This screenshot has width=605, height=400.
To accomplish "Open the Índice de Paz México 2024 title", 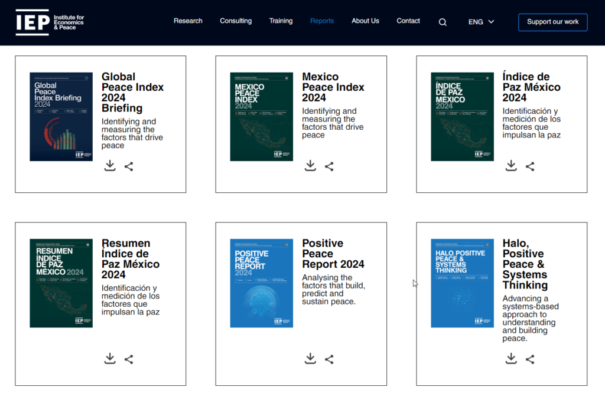I will pos(531,87).
